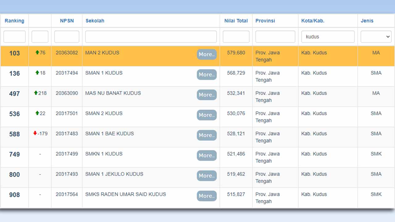This screenshot has width=395, height=222.
Task: Click the green up arrow beside 76
Action: pyautogui.click(x=37, y=53)
